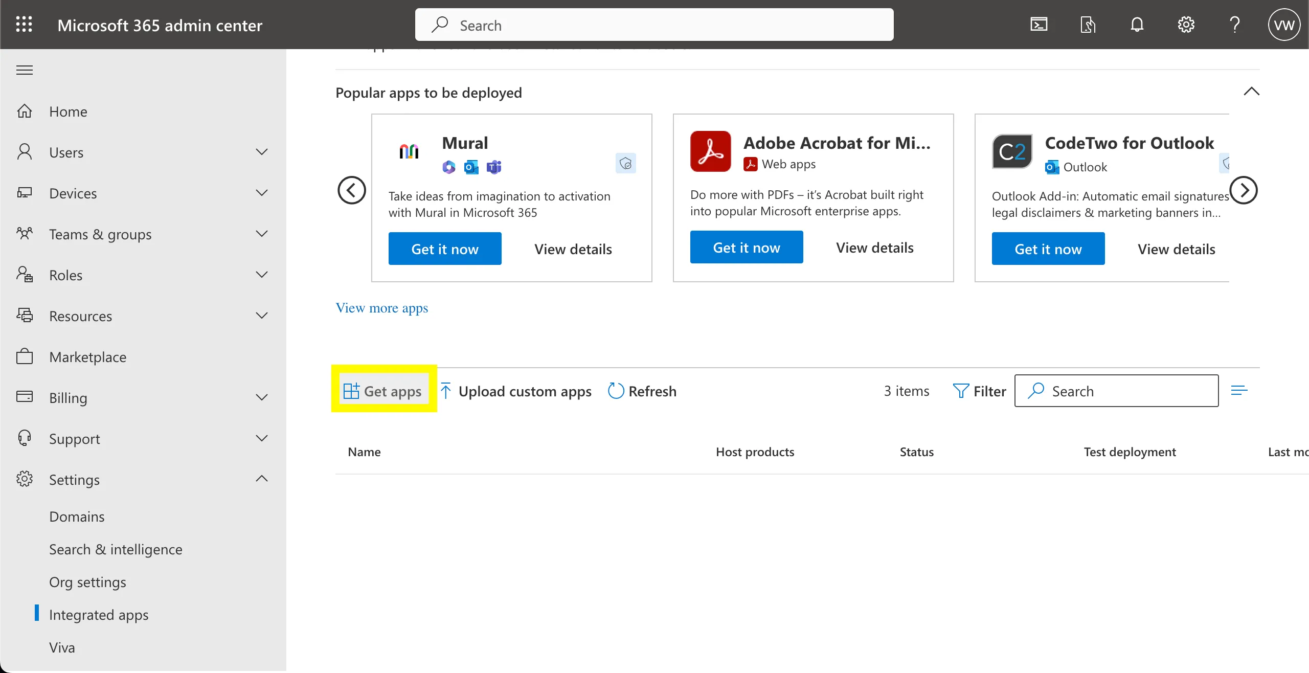Click the Support headset icon

tap(25, 438)
